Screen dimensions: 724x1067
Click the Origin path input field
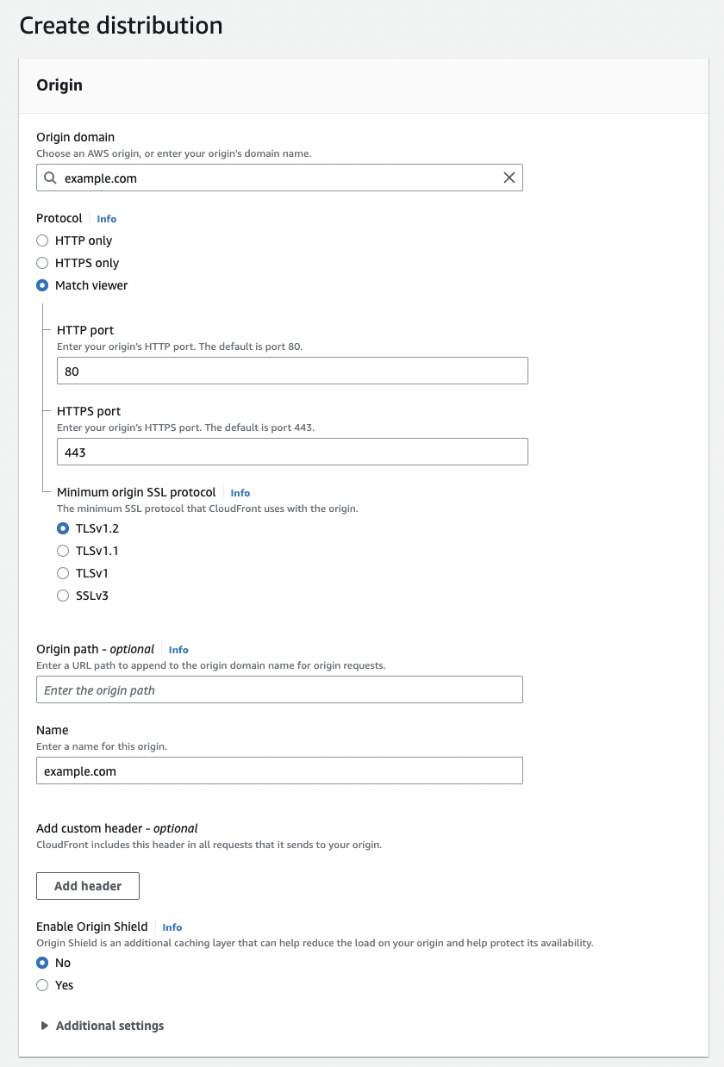(279, 690)
